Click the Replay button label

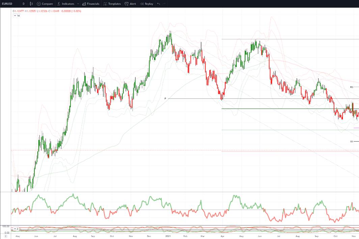[149, 4]
